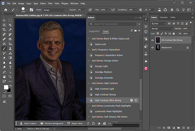This screenshot has width=195, height=131.
Task: Open the Flow percentage dropdown
Action: pyautogui.click(x=108, y=10)
